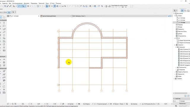Collapse the Свойства panel header
190x107 pixels.
coord(174,99)
